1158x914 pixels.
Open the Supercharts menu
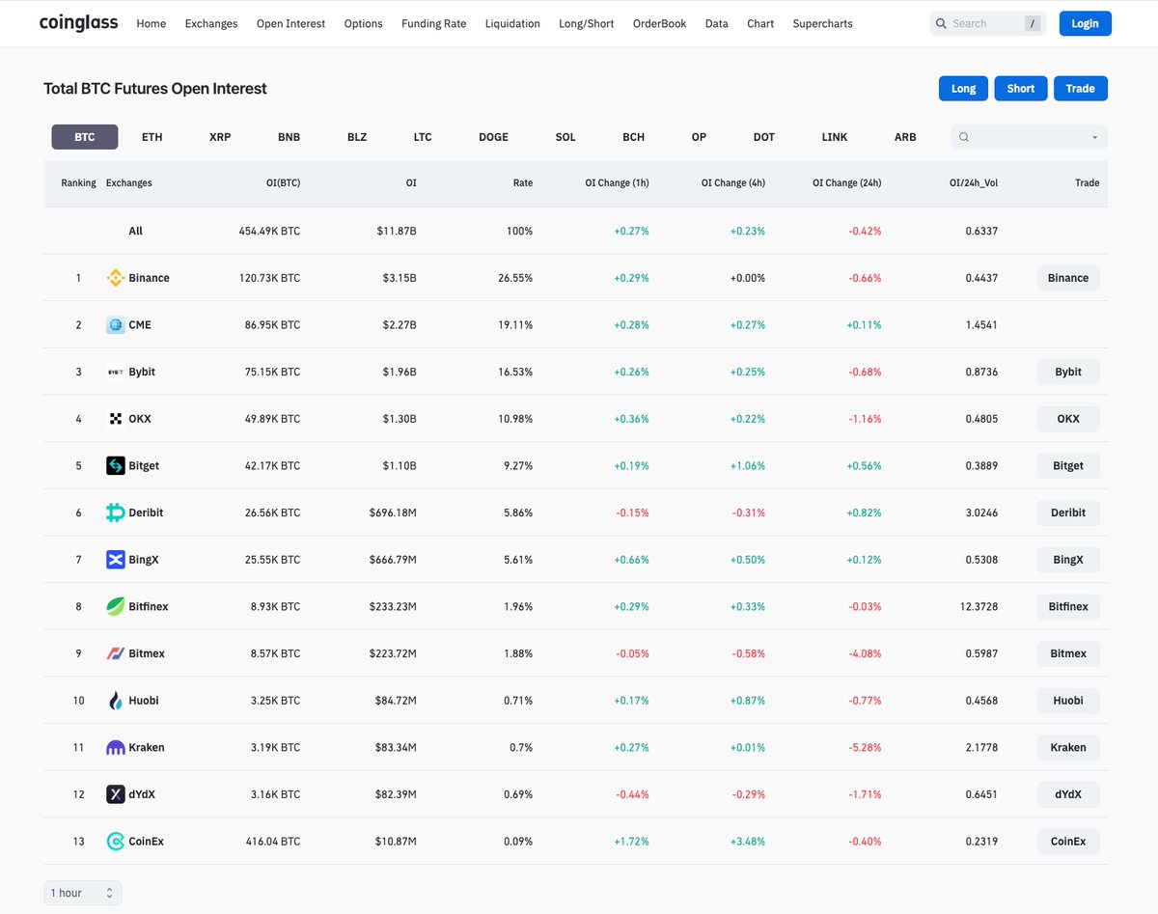(822, 23)
